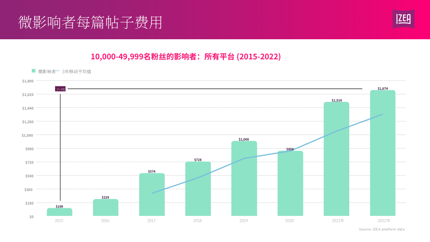Click the 2021年 x-axis label
Screen dimensions: 430x242
click(338, 221)
